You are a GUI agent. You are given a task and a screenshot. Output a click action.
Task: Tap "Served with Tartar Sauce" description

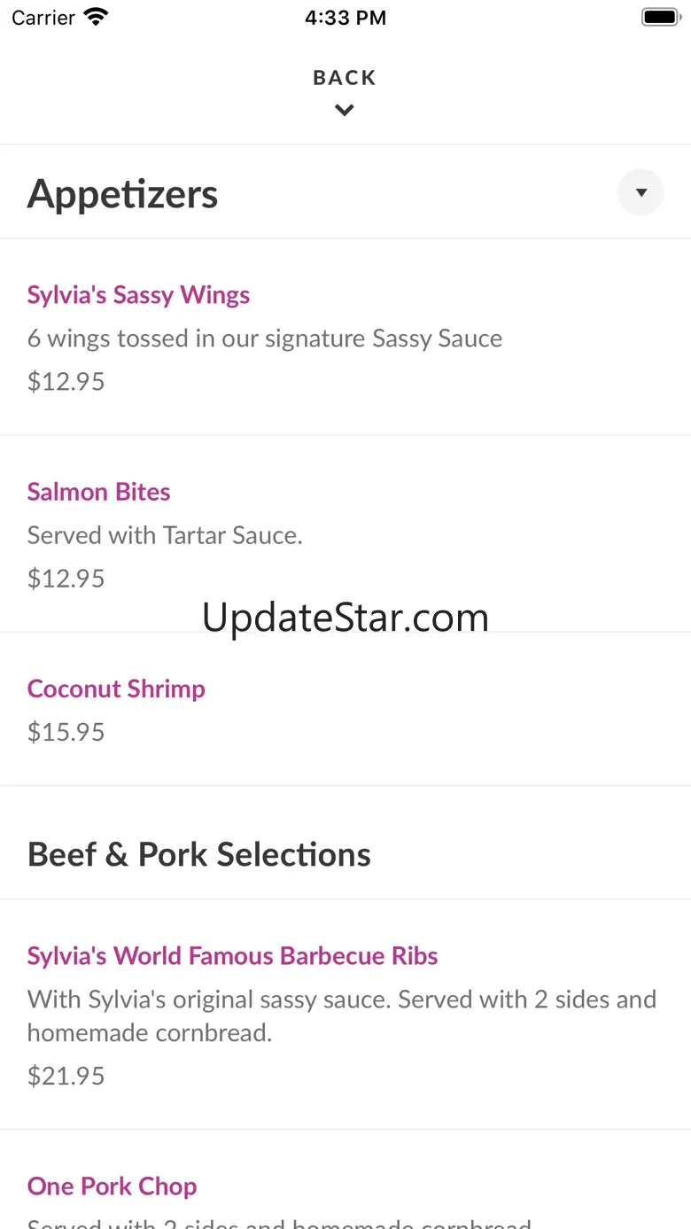[x=165, y=535]
